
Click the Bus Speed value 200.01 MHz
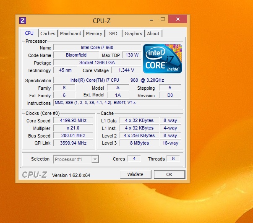point(73,135)
